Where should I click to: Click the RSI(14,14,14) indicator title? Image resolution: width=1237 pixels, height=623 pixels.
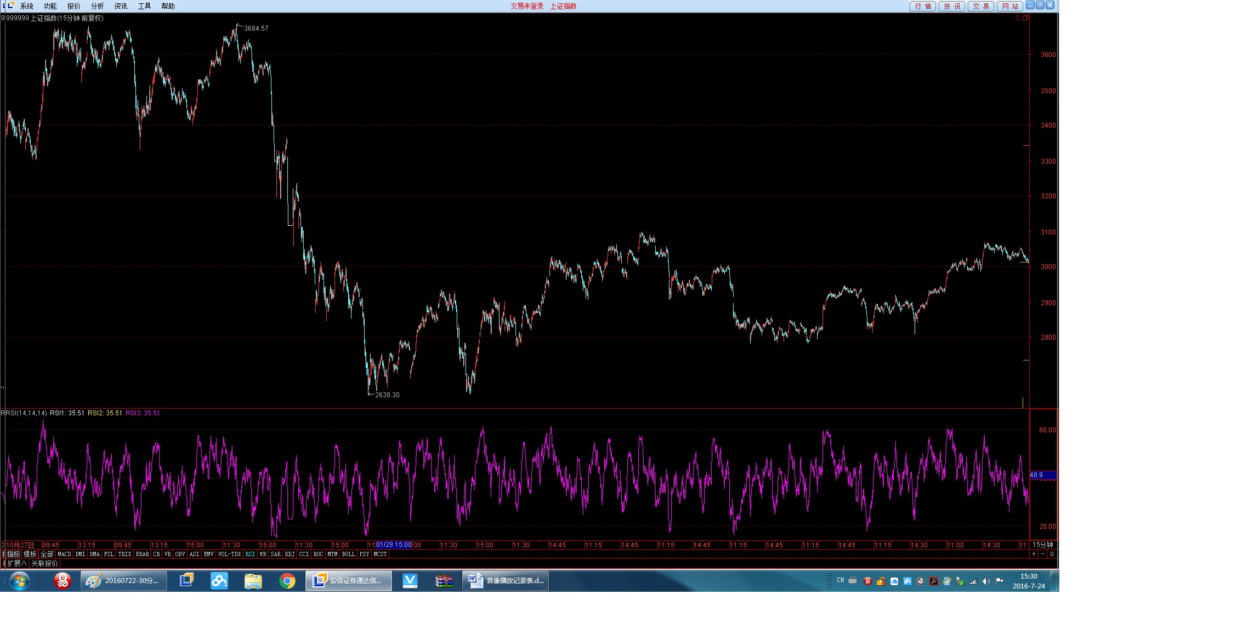24,413
